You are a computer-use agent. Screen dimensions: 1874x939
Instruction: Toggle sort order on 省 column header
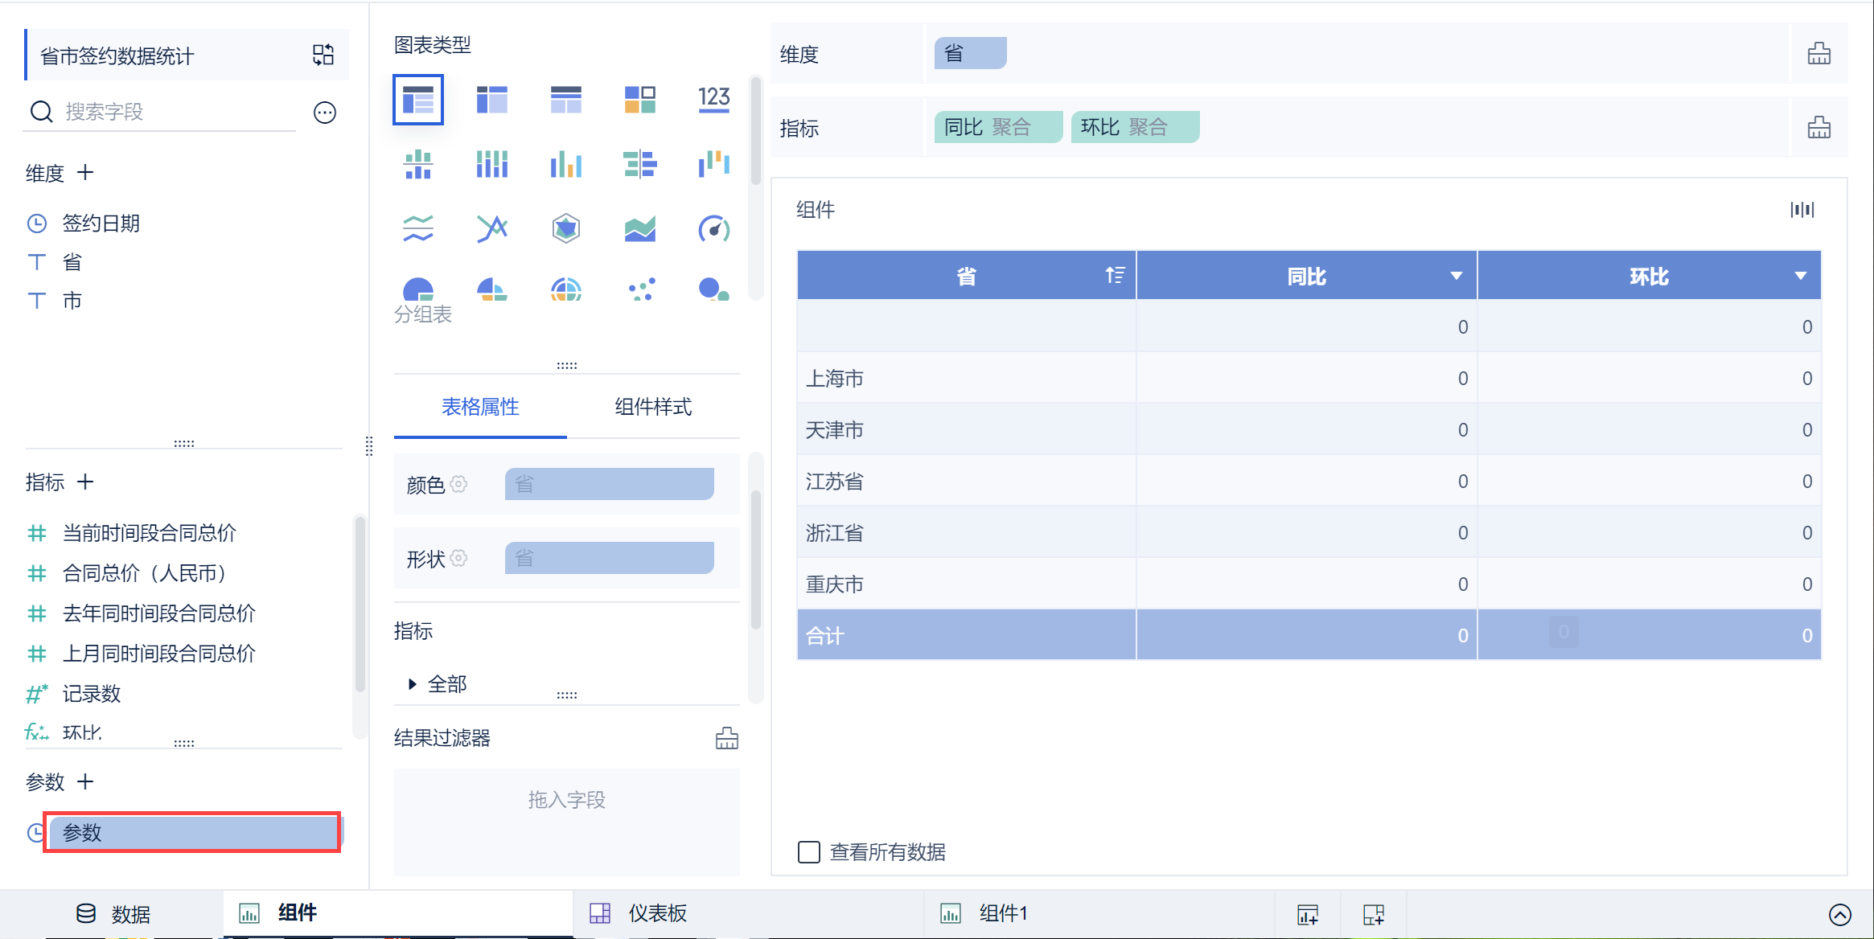pos(1114,276)
